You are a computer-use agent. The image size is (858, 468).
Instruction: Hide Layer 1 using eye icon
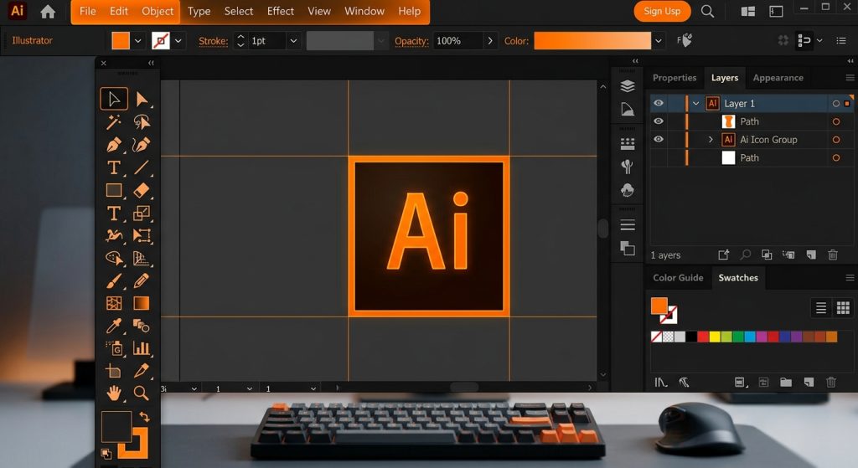659,103
